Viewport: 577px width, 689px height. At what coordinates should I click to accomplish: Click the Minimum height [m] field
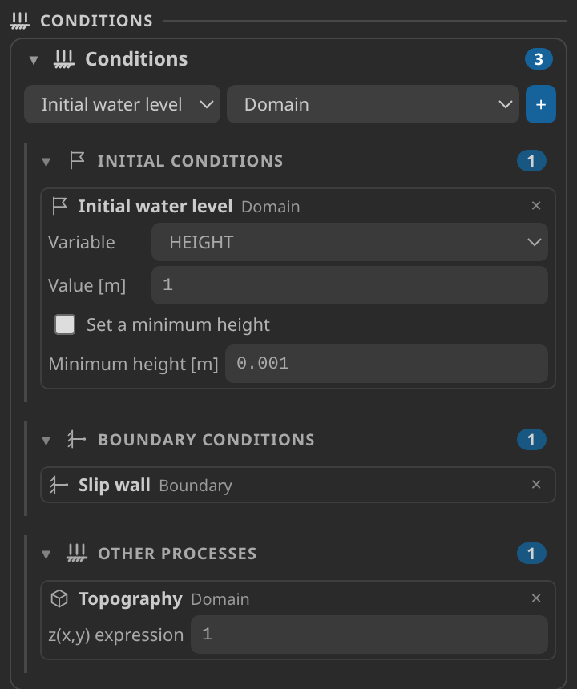point(386,364)
